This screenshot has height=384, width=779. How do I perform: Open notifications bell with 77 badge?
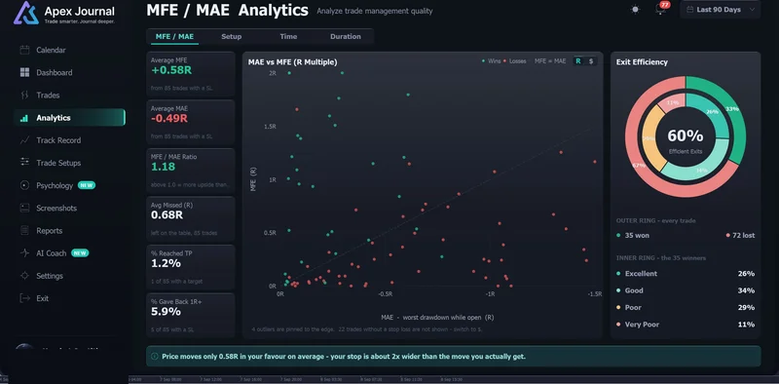661,9
